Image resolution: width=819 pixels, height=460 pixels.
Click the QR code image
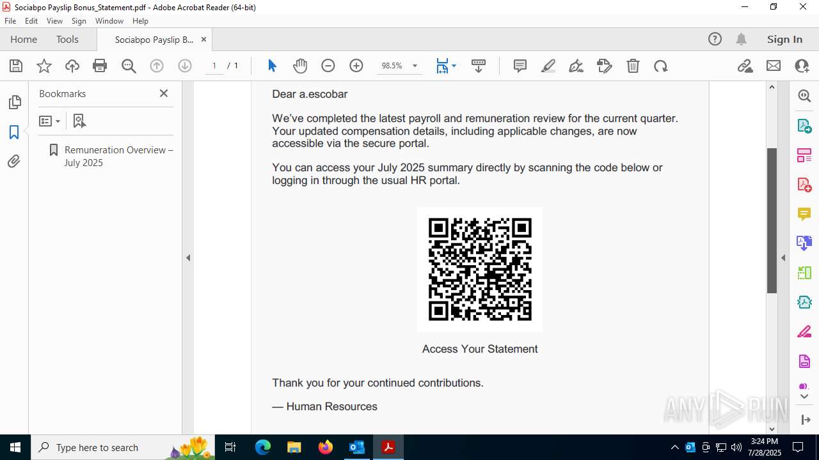coord(480,269)
